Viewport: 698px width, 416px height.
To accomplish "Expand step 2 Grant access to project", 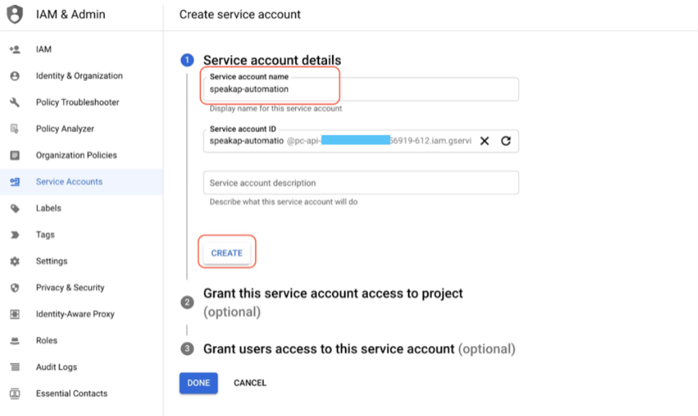I will pos(333,302).
